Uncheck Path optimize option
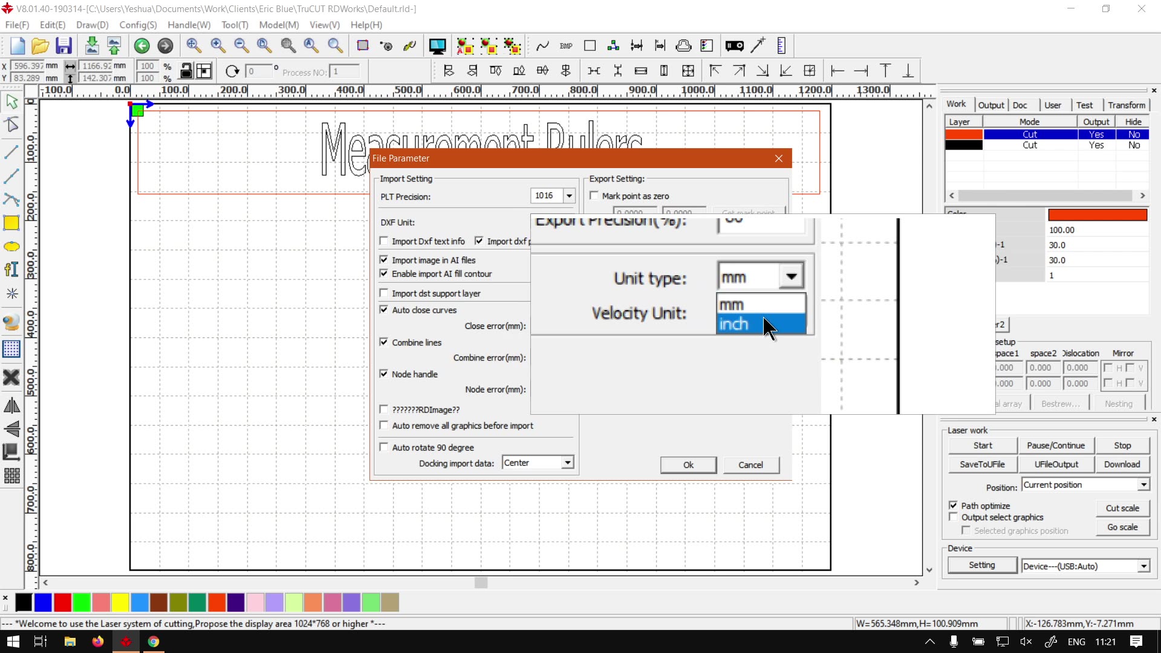The height and width of the screenshot is (653, 1161). 954,505
